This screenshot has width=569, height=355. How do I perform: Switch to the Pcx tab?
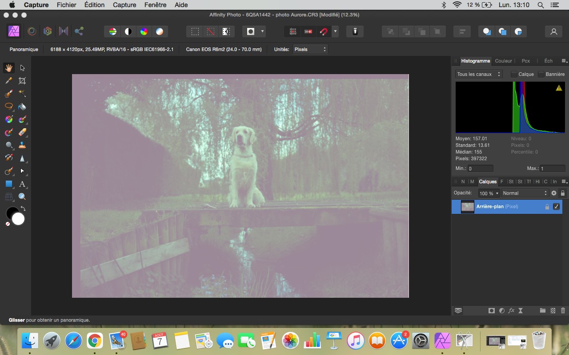coord(526,61)
